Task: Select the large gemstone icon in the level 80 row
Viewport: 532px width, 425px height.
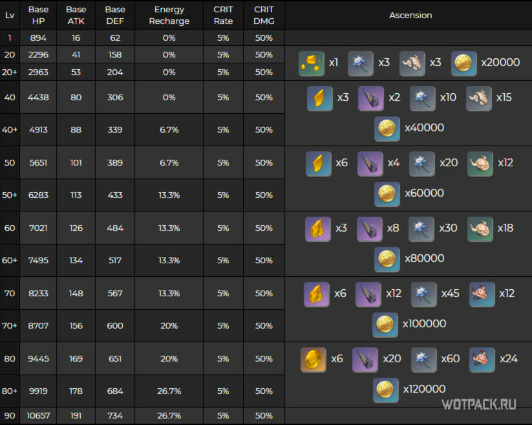Action: [314, 359]
